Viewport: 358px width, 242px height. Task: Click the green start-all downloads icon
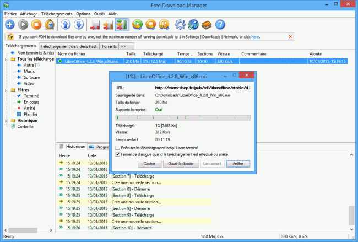[x=138, y=24]
